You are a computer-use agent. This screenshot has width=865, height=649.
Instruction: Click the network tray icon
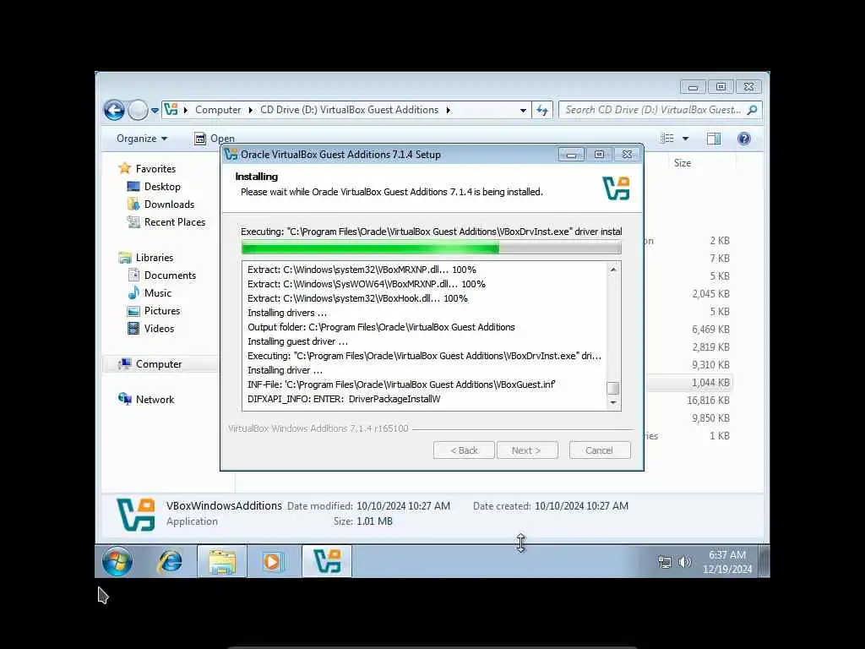pyautogui.click(x=665, y=562)
